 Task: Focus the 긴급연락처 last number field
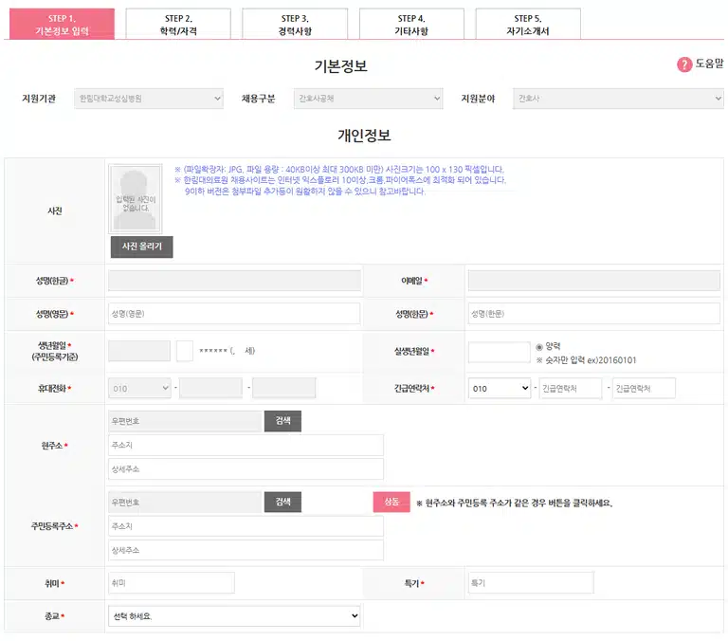coord(644,388)
